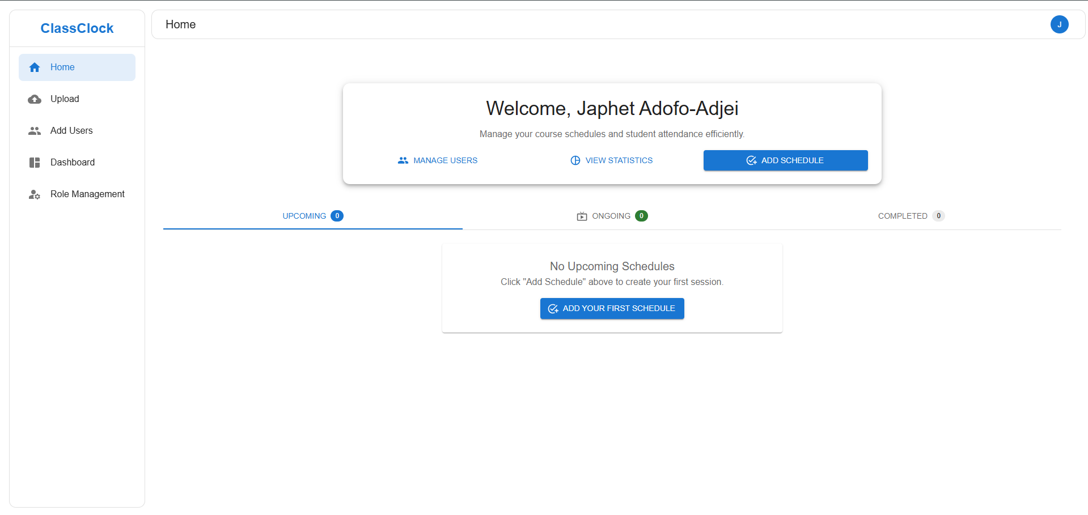The image size is (1088, 515).
Task: Open the user avatar J menu
Action: point(1059,24)
